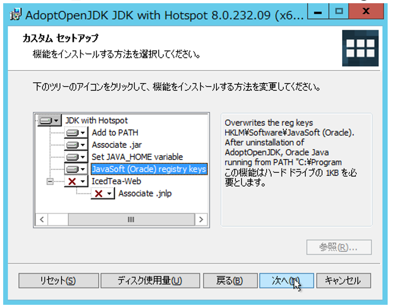
Task: Open Associate .jar feature install dropdown
Action: click(76, 145)
